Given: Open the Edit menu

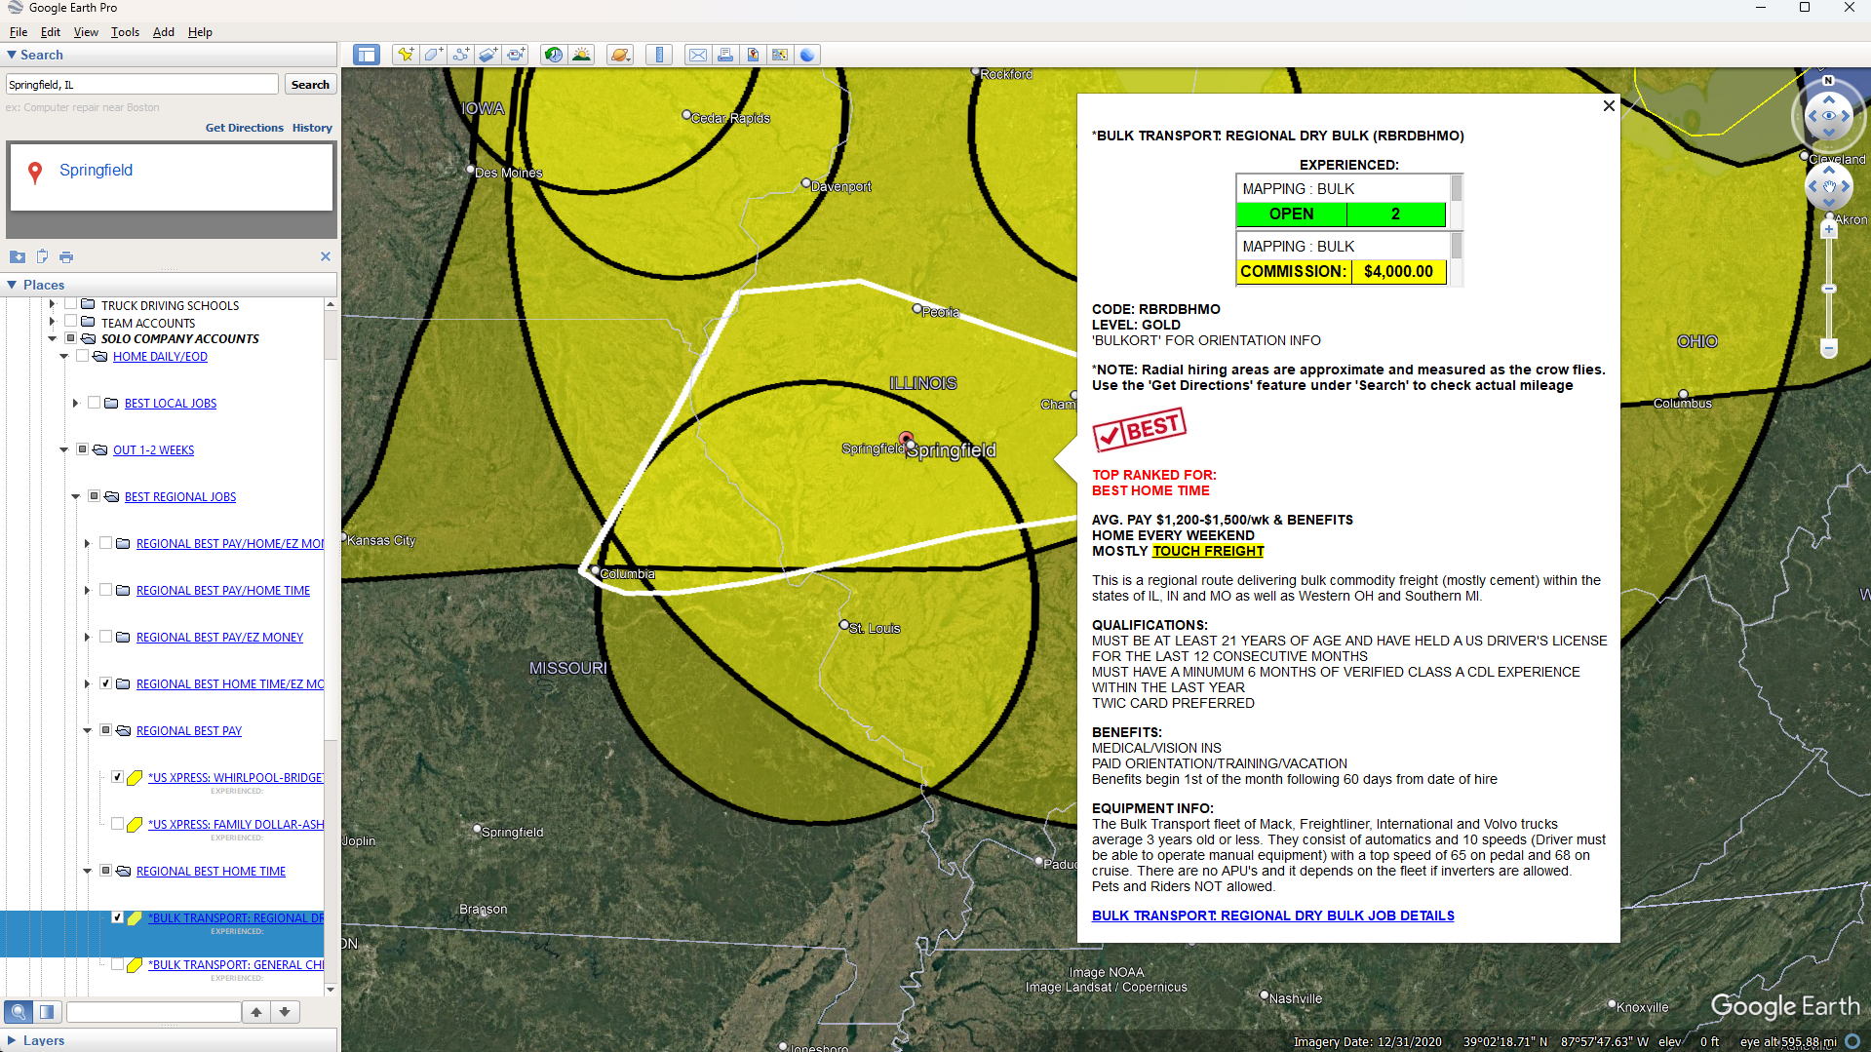Looking at the screenshot, I should [x=51, y=32].
